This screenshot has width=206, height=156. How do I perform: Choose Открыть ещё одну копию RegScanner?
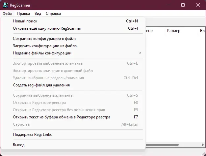click(x=73, y=28)
